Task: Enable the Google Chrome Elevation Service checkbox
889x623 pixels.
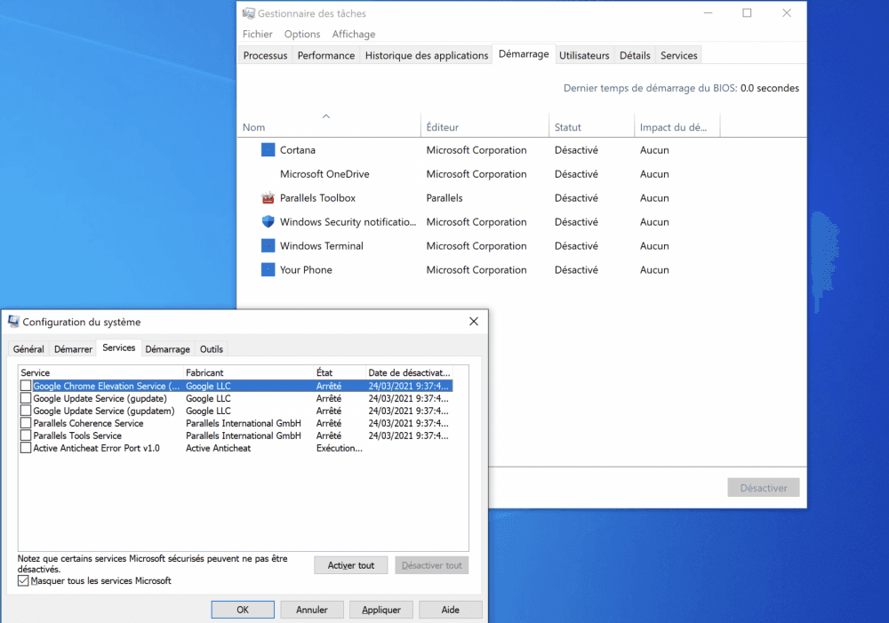Action: pos(26,387)
